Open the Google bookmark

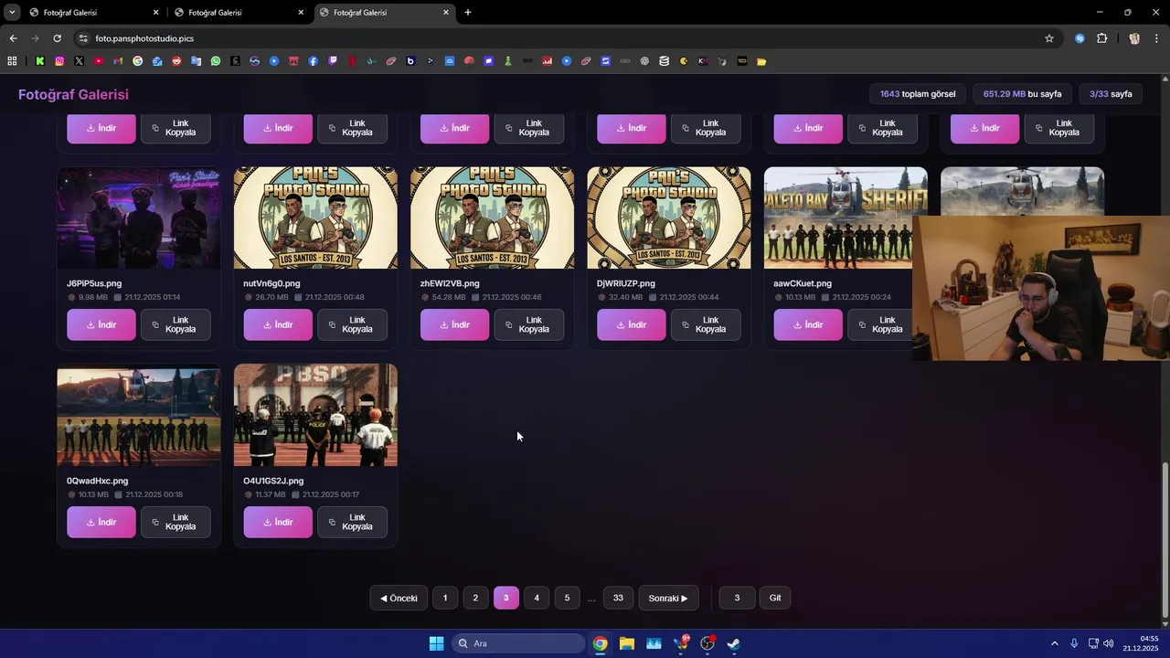[x=138, y=61]
